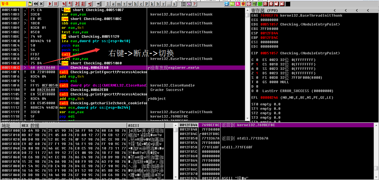Click the '吾' plugin icon
Viewport: 379px width, 180px height.
[265, 4]
